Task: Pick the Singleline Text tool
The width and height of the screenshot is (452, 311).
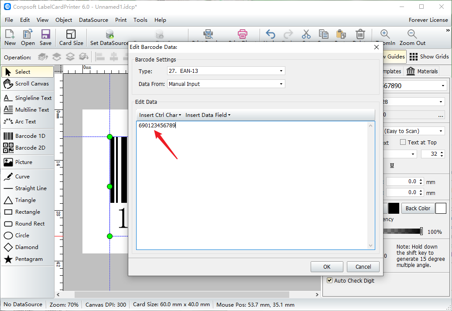Action: point(27,98)
